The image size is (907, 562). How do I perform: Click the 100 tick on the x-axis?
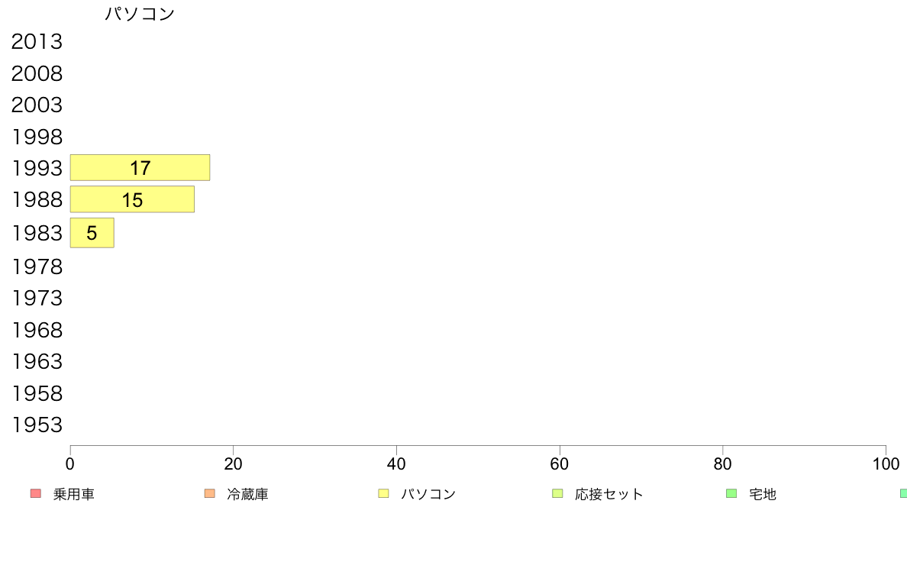coord(886,464)
